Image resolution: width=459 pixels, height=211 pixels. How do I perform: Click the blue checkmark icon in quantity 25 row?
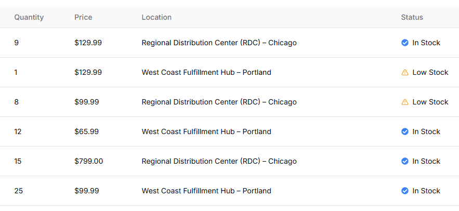(405, 191)
